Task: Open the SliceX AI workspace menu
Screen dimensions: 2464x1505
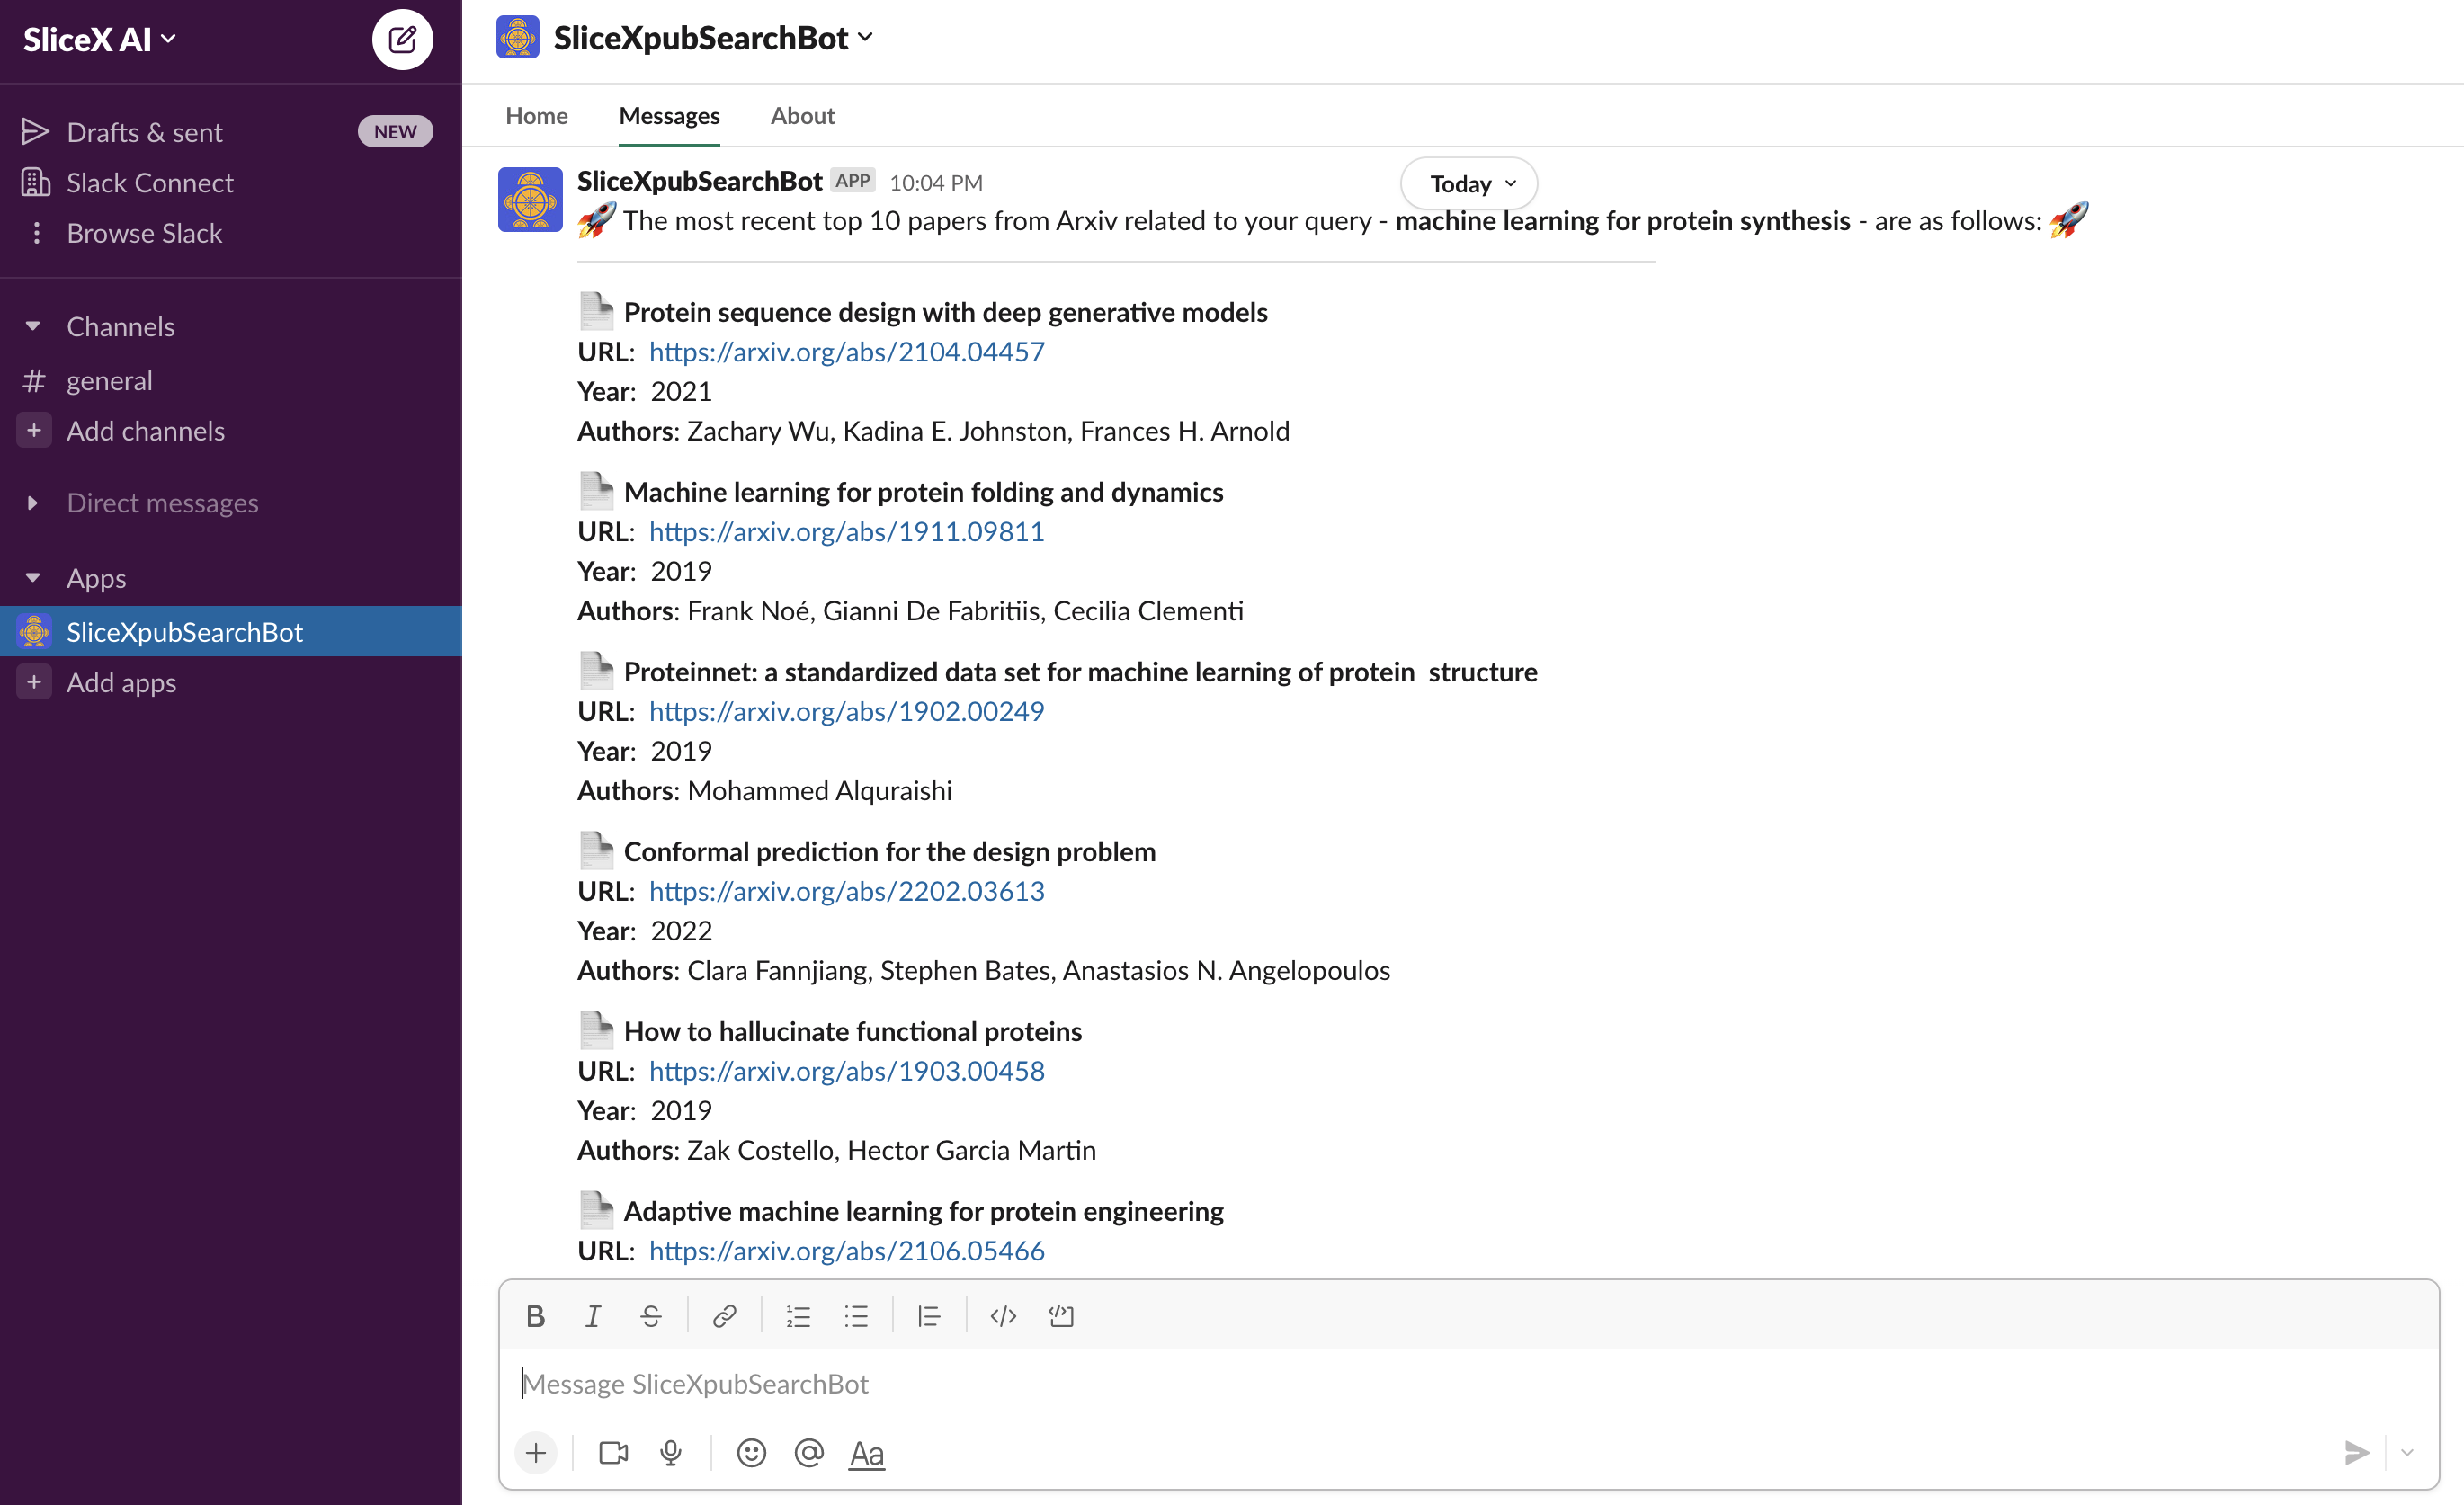Action: [x=100, y=39]
